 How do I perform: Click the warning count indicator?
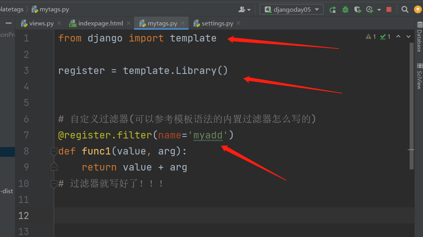371,37
